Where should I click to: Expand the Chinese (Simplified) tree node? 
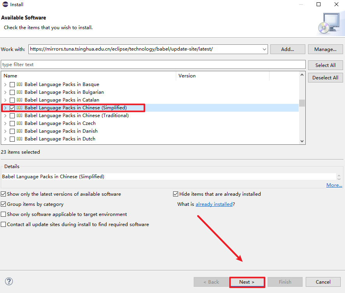tap(5, 108)
